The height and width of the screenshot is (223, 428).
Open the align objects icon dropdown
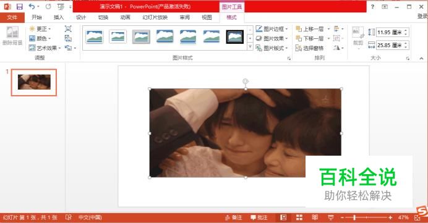(338, 28)
